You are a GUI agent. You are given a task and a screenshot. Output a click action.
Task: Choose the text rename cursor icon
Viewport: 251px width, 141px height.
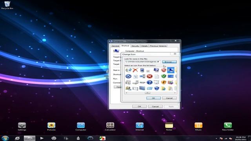(142, 76)
